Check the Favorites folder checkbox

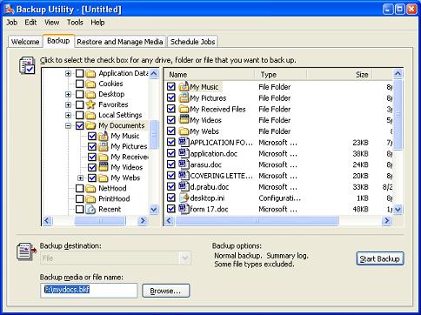[80, 104]
